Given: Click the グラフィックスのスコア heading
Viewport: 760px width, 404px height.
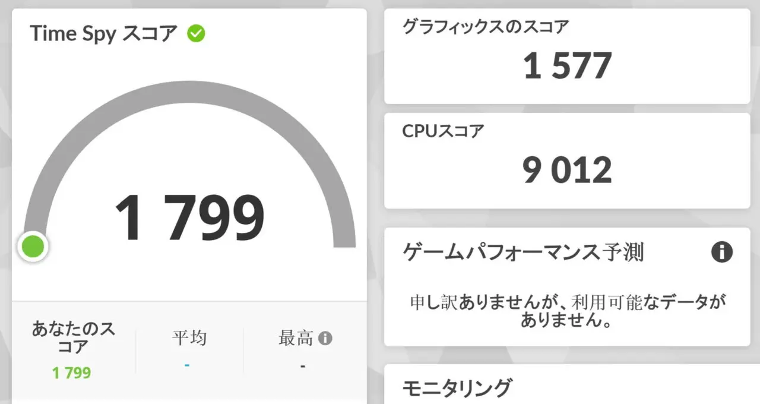Looking at the screenshot, I should click(x=485, y=27).
